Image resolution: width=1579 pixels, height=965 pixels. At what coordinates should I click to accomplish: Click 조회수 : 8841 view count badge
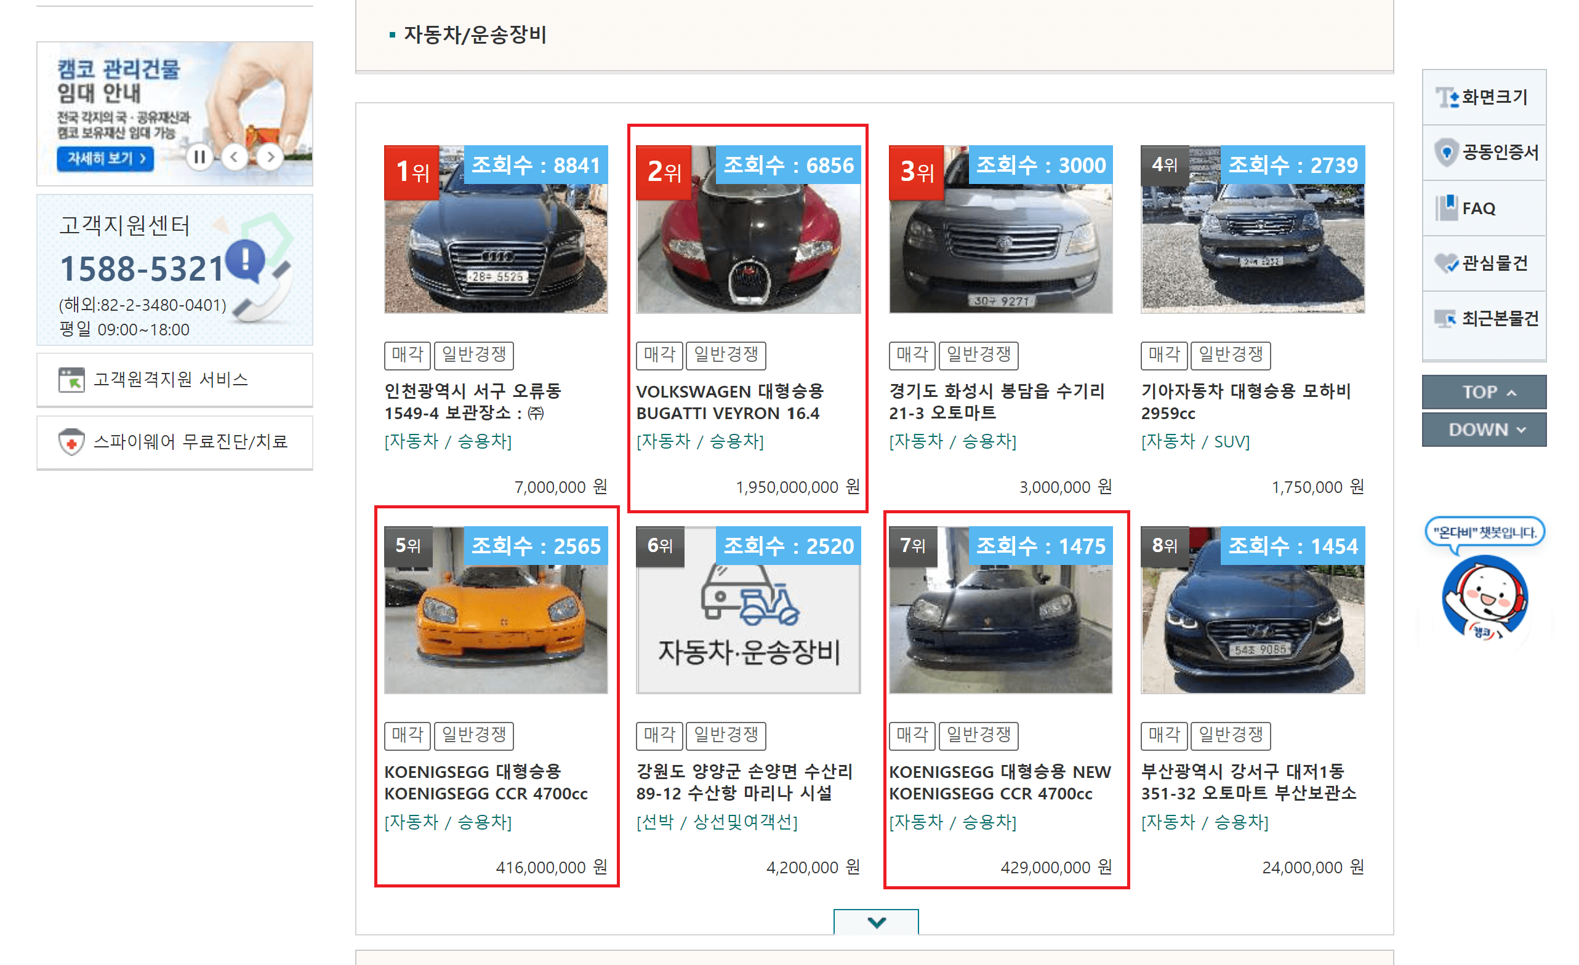536,166
